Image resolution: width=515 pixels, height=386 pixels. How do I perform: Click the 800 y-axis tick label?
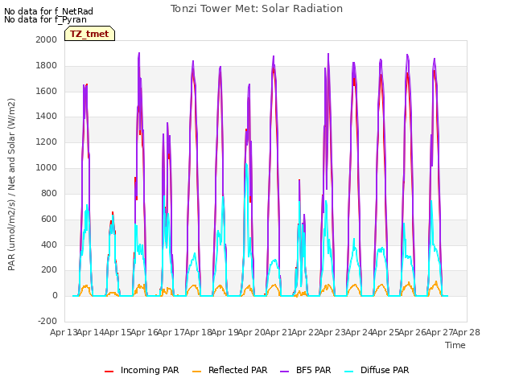(x=49, y=193)
